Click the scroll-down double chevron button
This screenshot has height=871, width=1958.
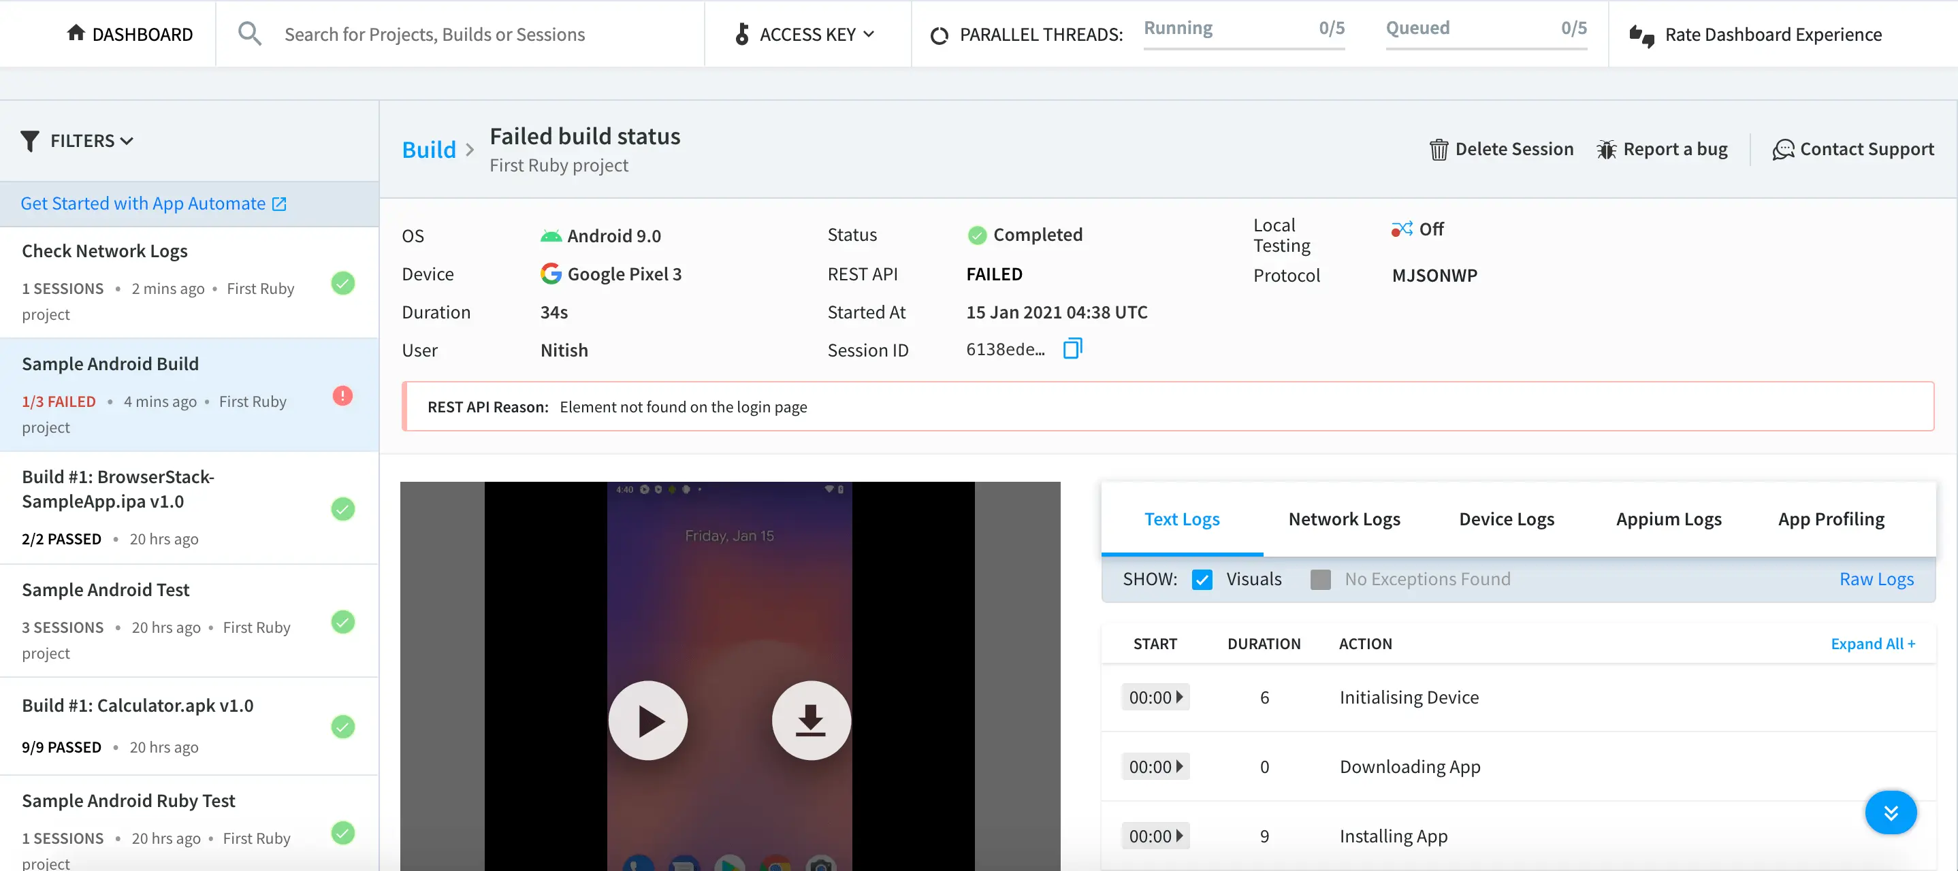pyautogui.click(x=1890, y=812)
